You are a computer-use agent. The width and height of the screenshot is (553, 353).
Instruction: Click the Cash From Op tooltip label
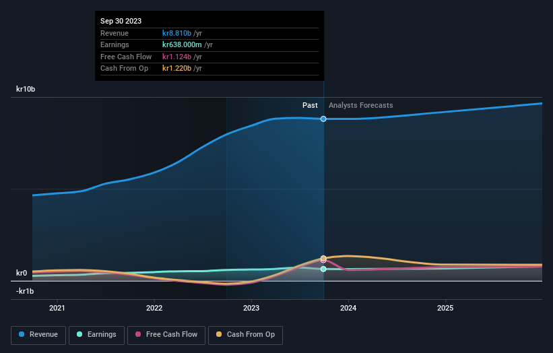click(124, 69)
